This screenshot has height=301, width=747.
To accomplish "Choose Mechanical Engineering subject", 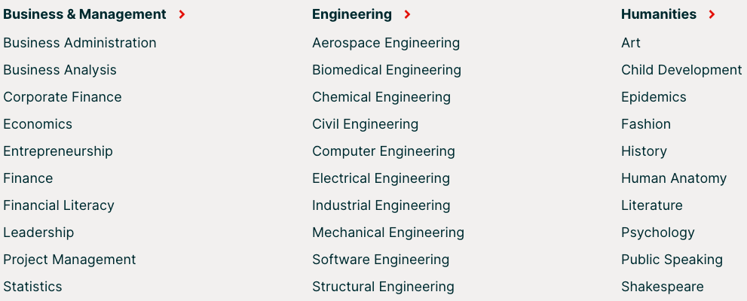I will coord(388,233).
